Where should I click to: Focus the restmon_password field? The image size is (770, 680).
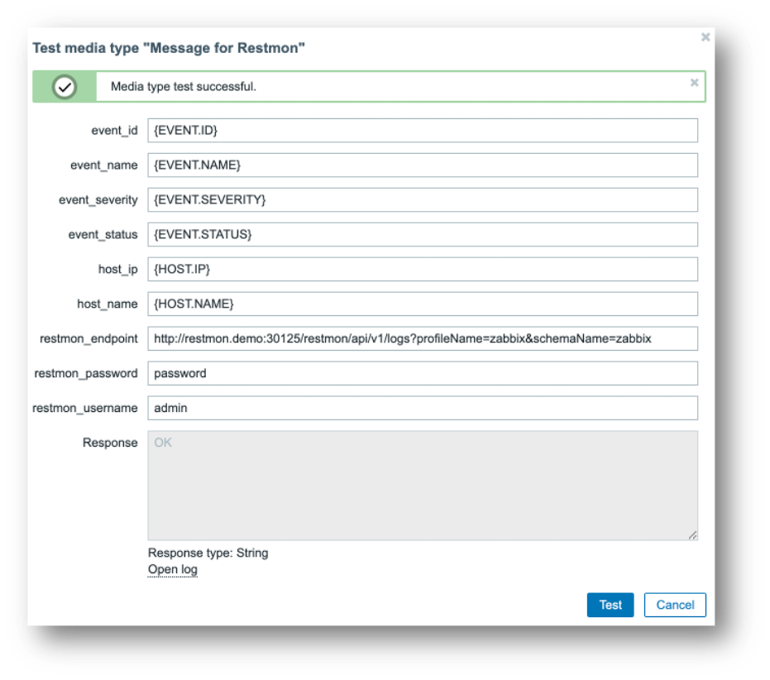tap(422, 374)
